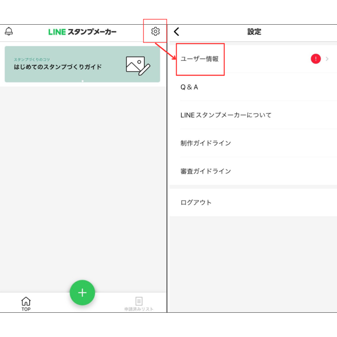The height and width of the screenshot is (337, 337).
Task: Tap the green plus create button
Action: pyautogui.click(x=82, y=293)
